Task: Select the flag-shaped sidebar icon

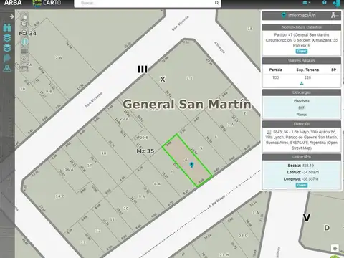Action: coord(7,58)
